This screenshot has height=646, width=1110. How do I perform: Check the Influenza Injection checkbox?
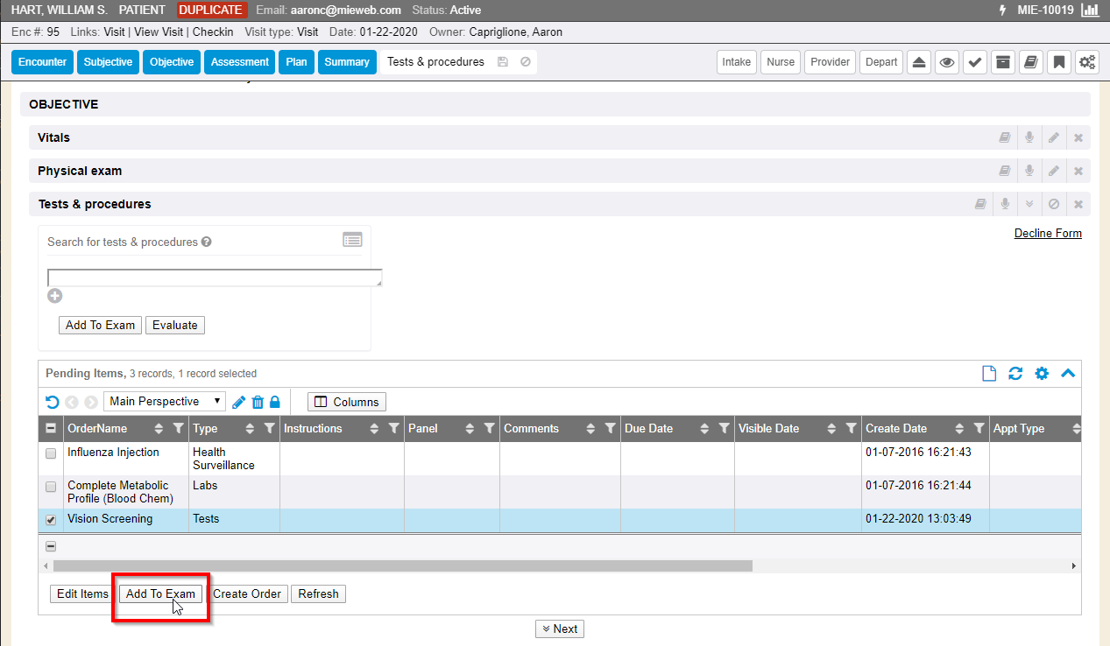coord(51,453)
